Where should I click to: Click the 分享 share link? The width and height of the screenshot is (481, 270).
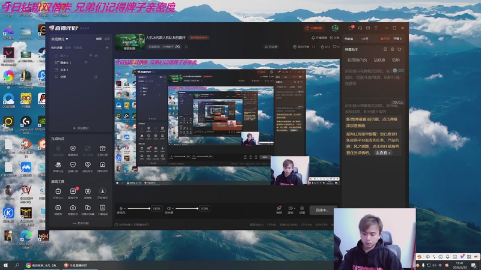(x=335, y=38)
